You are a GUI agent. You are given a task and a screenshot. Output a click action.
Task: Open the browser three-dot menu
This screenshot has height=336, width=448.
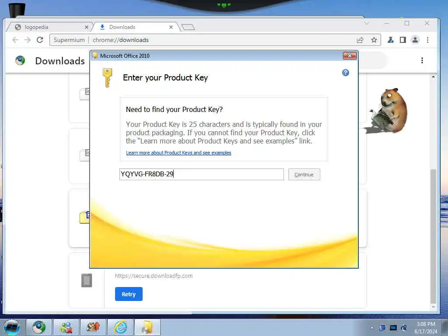coord(428,40)
